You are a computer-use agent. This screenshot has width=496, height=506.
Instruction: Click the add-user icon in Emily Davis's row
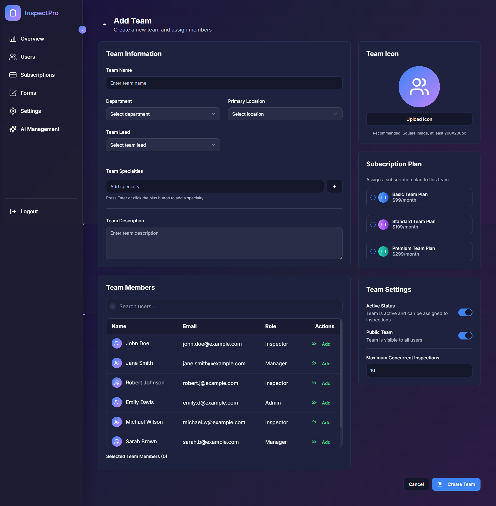point(314,403)
